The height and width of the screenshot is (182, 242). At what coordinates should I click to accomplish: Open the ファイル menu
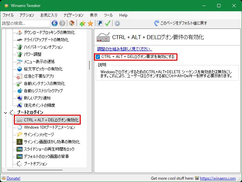coord(8,15)
